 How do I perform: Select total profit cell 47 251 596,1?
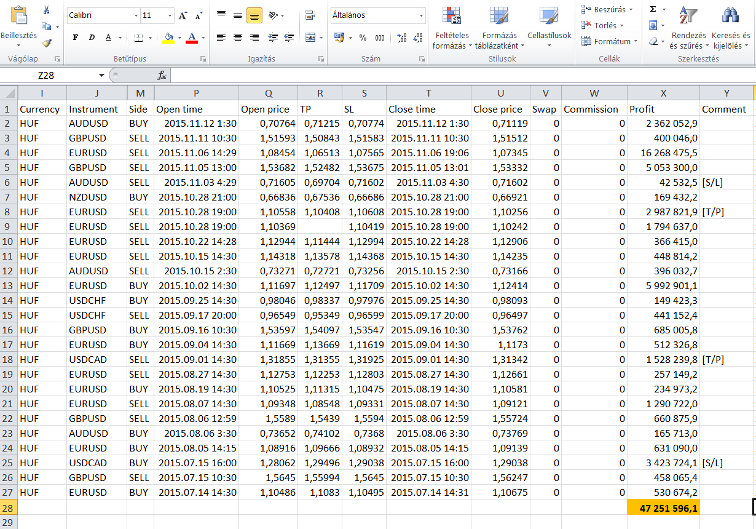663,507
